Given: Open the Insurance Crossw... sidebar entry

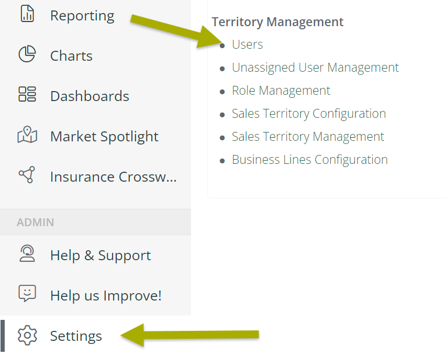Looking at the screenshot, I should (x=114, y=177).
